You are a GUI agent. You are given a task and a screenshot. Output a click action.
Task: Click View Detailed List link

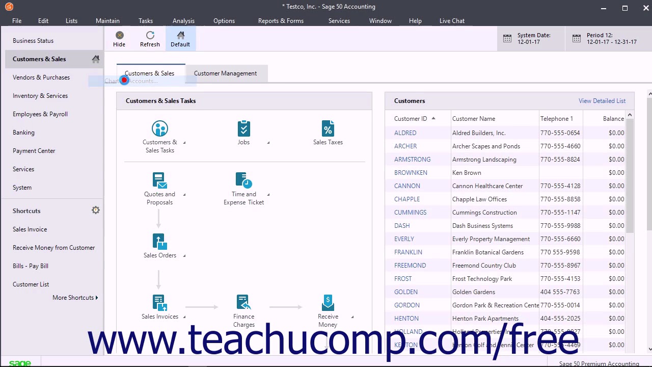tap(602, 101)
